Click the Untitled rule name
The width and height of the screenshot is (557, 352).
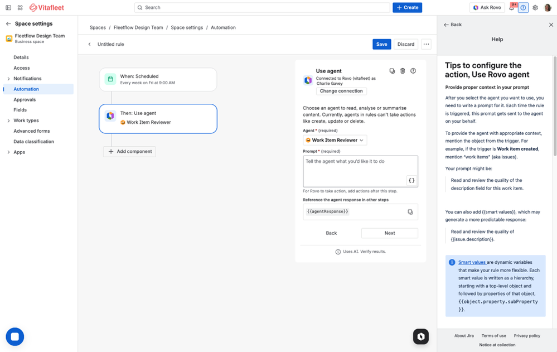click(x=111, y=44)
